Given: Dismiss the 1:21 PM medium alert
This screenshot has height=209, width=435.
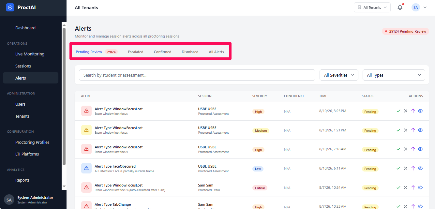Looking at the screenshot, I should click(406, 130).
